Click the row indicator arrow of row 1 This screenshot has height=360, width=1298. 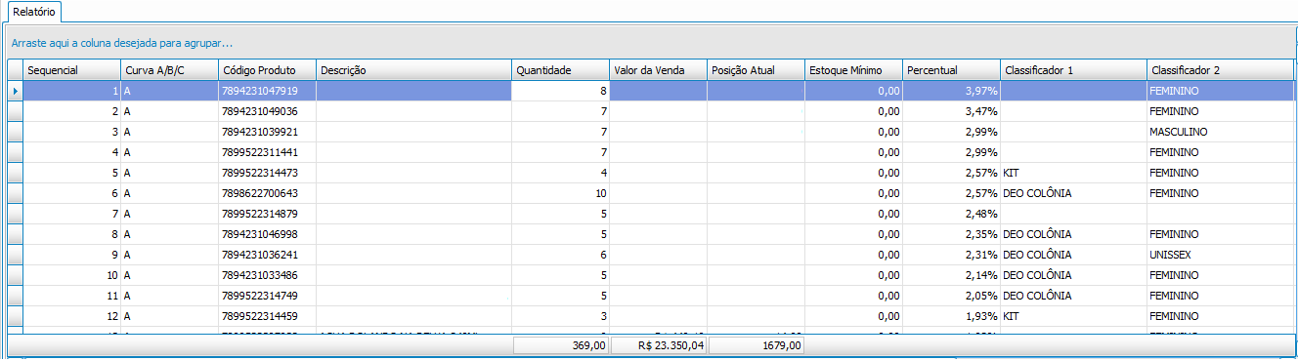(15, 91)
